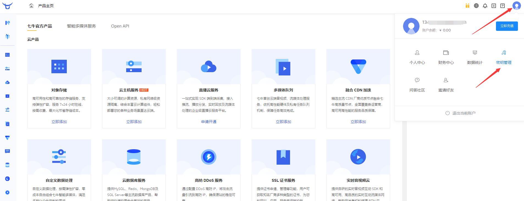Click the 多媒体队列 play icon card
This screenshot has height=201, width=524.
pos(283,67)
